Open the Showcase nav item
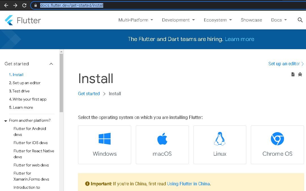This screenshot has height=191, width=306. 251,20
